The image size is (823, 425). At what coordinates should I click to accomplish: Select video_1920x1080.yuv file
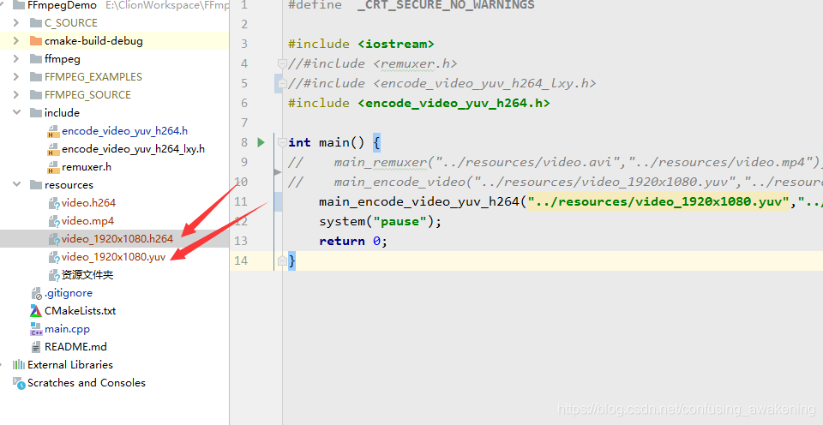tap(113, 257)
